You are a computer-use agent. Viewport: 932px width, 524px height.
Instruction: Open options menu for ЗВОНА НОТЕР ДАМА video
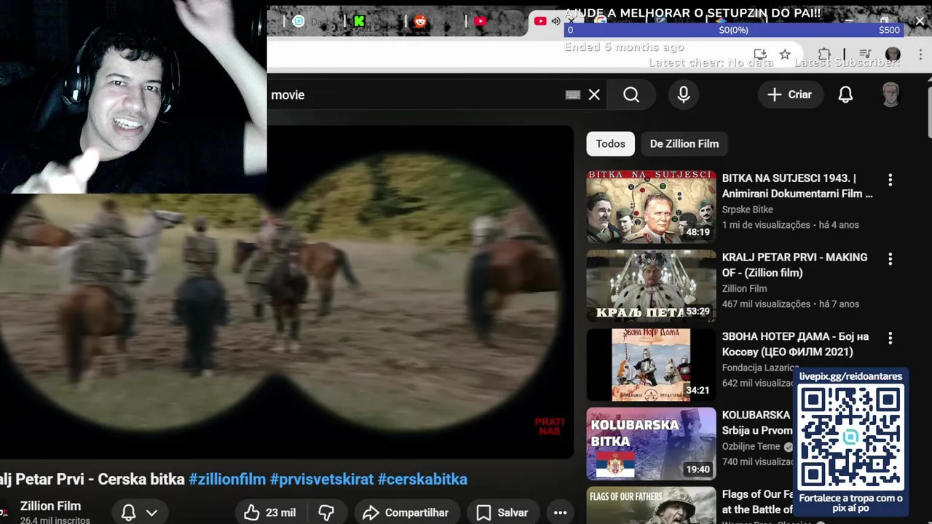click(x=890, y=338)
